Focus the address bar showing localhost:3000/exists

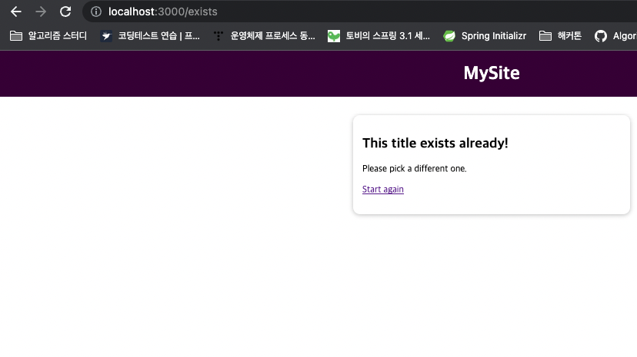point(359,12)
